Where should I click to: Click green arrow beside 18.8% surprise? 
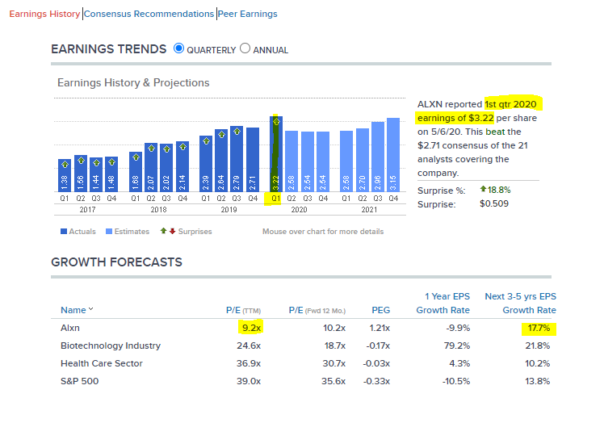point(483,189)
